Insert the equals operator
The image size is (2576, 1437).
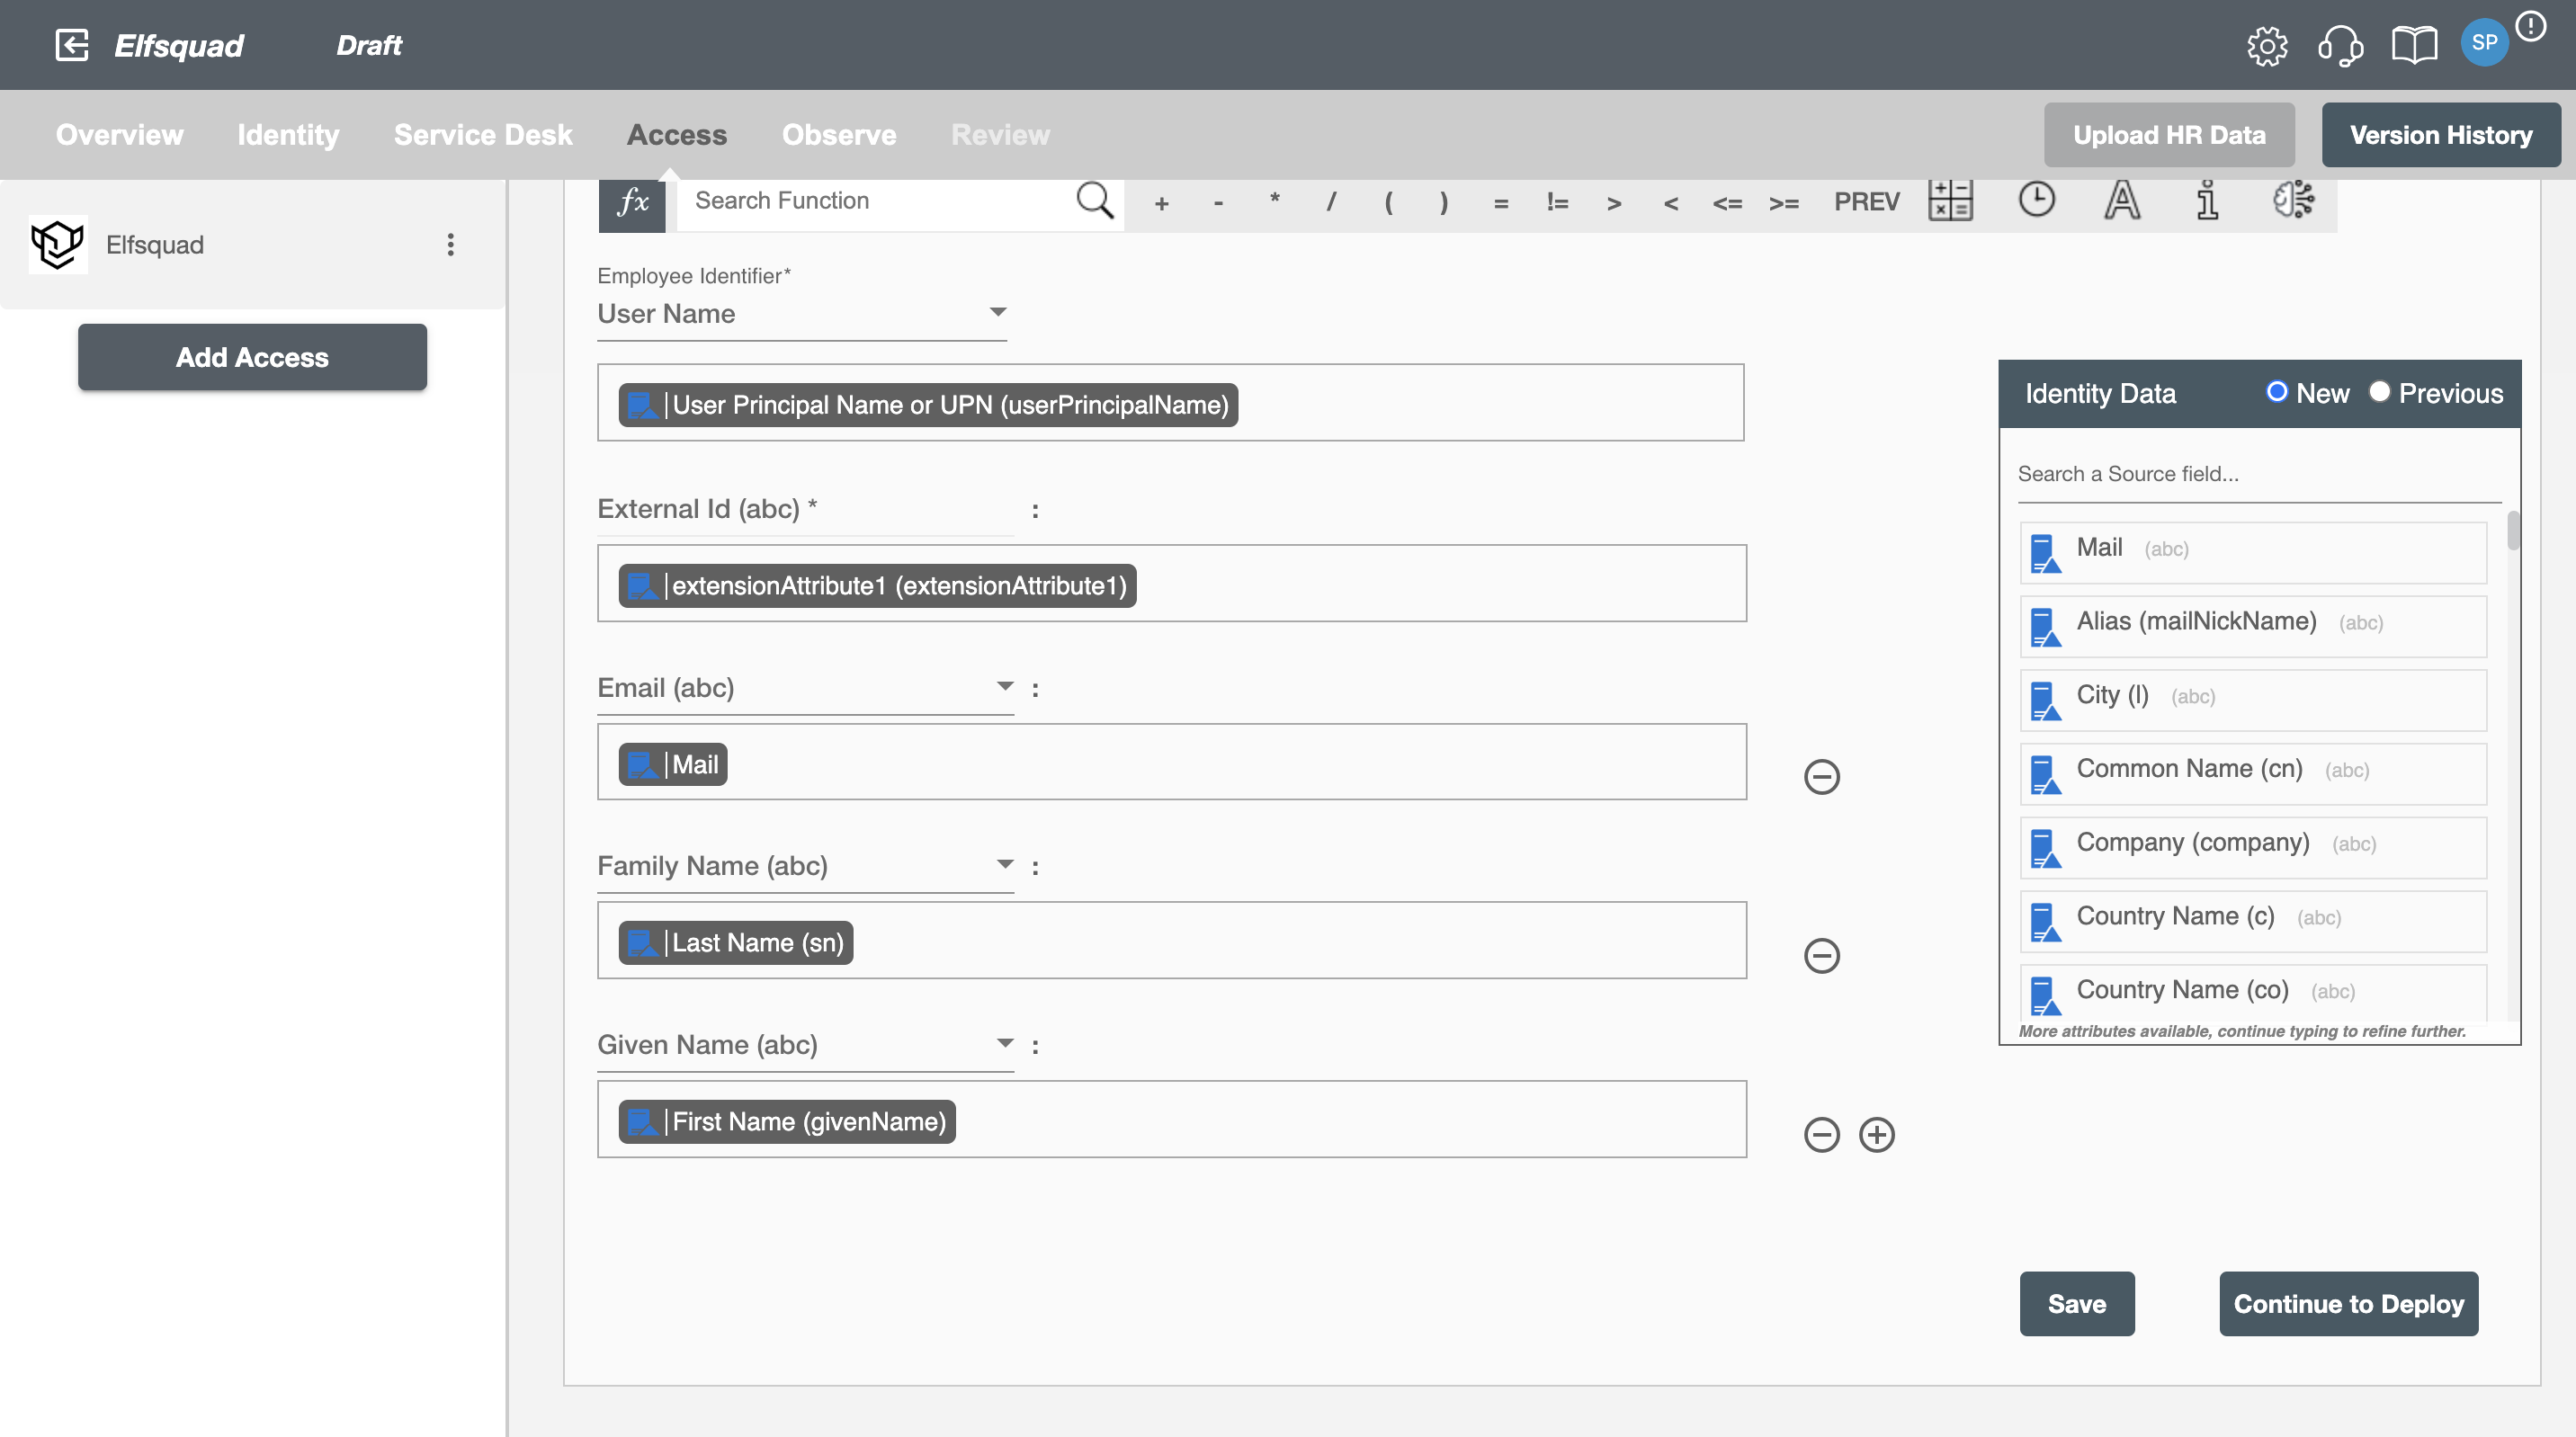click(x=1501, y=204)
